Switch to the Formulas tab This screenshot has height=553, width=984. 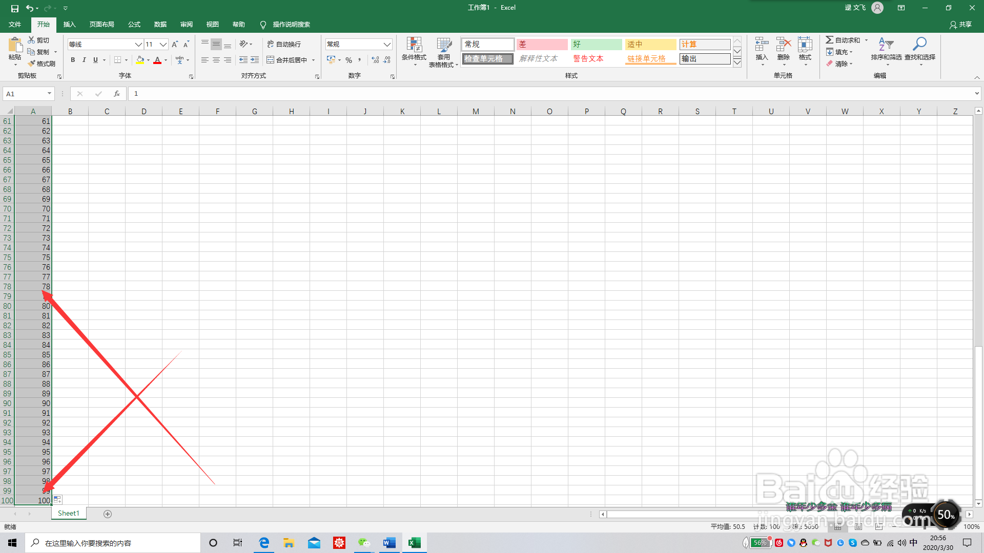[134, 25]
